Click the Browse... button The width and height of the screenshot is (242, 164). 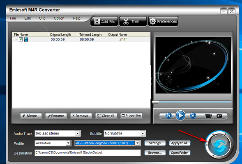pyautogui.click(x=155, y=153)
